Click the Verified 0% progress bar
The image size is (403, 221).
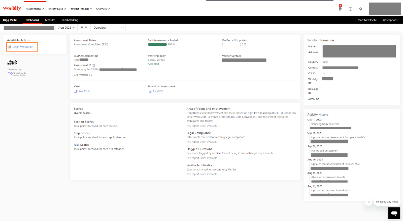pyautogui.click(x=231, y=44)
